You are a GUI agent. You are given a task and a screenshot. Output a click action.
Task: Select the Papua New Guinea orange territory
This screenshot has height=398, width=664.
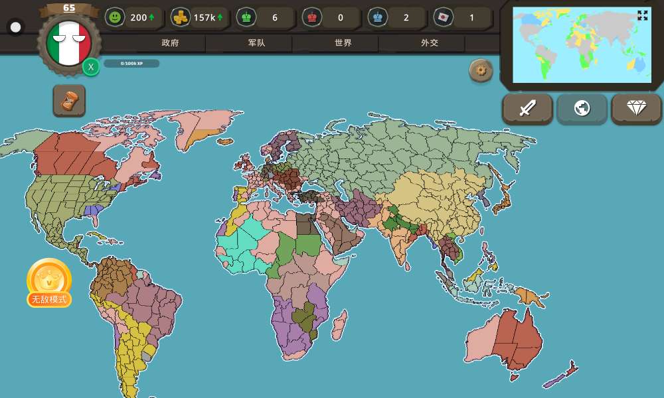pyautogui.click(x=529, y=296)
